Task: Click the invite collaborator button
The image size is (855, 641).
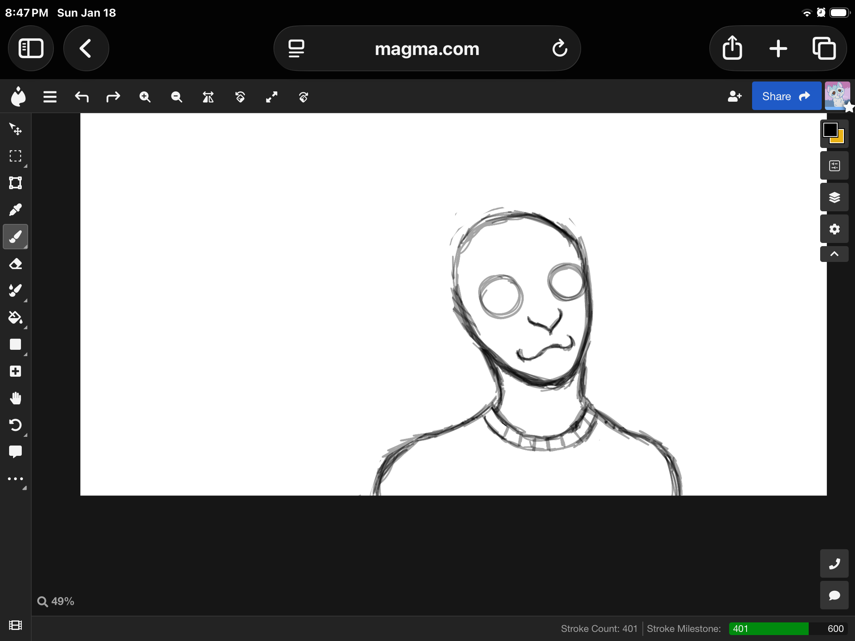Action: pyautogui.click(x=735, y=96)
